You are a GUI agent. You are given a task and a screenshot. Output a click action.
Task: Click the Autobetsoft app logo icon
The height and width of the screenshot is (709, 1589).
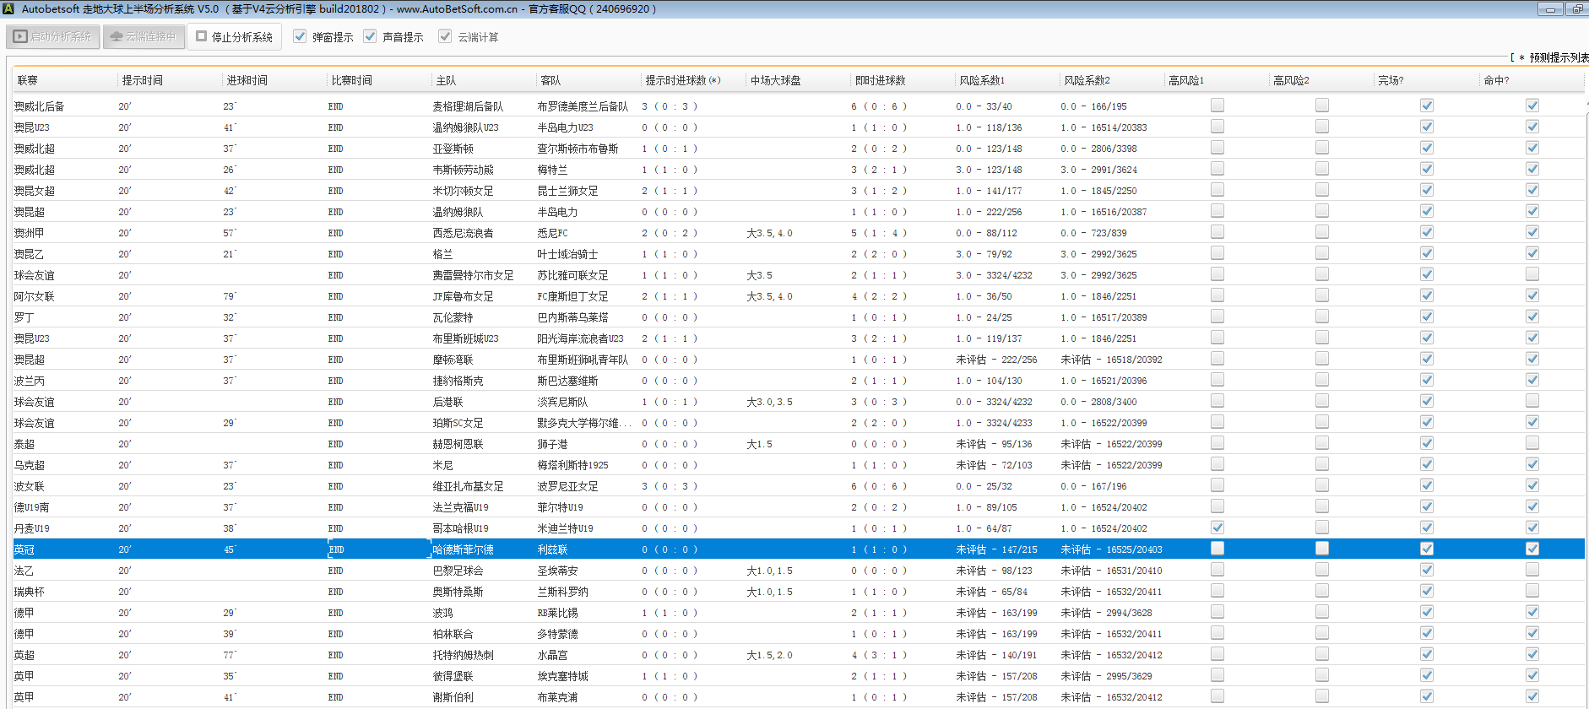[x=8, y=8]
